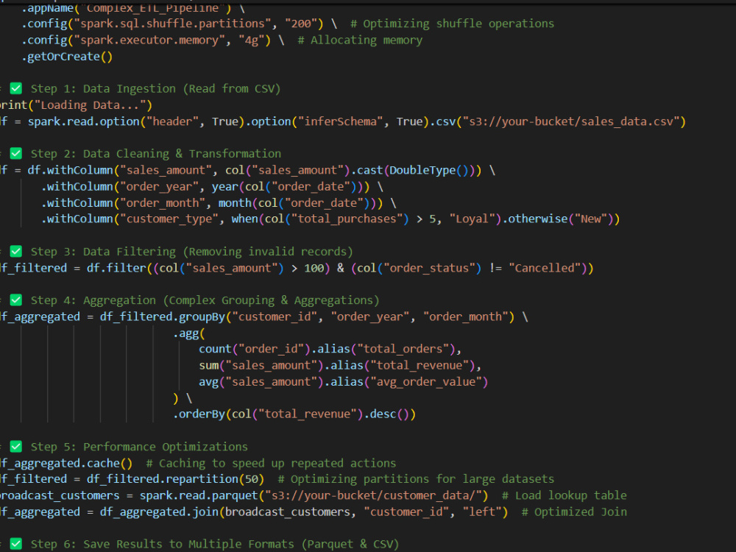
Task: Click the "Cancelled" string value
Action: pyautogui.click(x=545, y=268)
